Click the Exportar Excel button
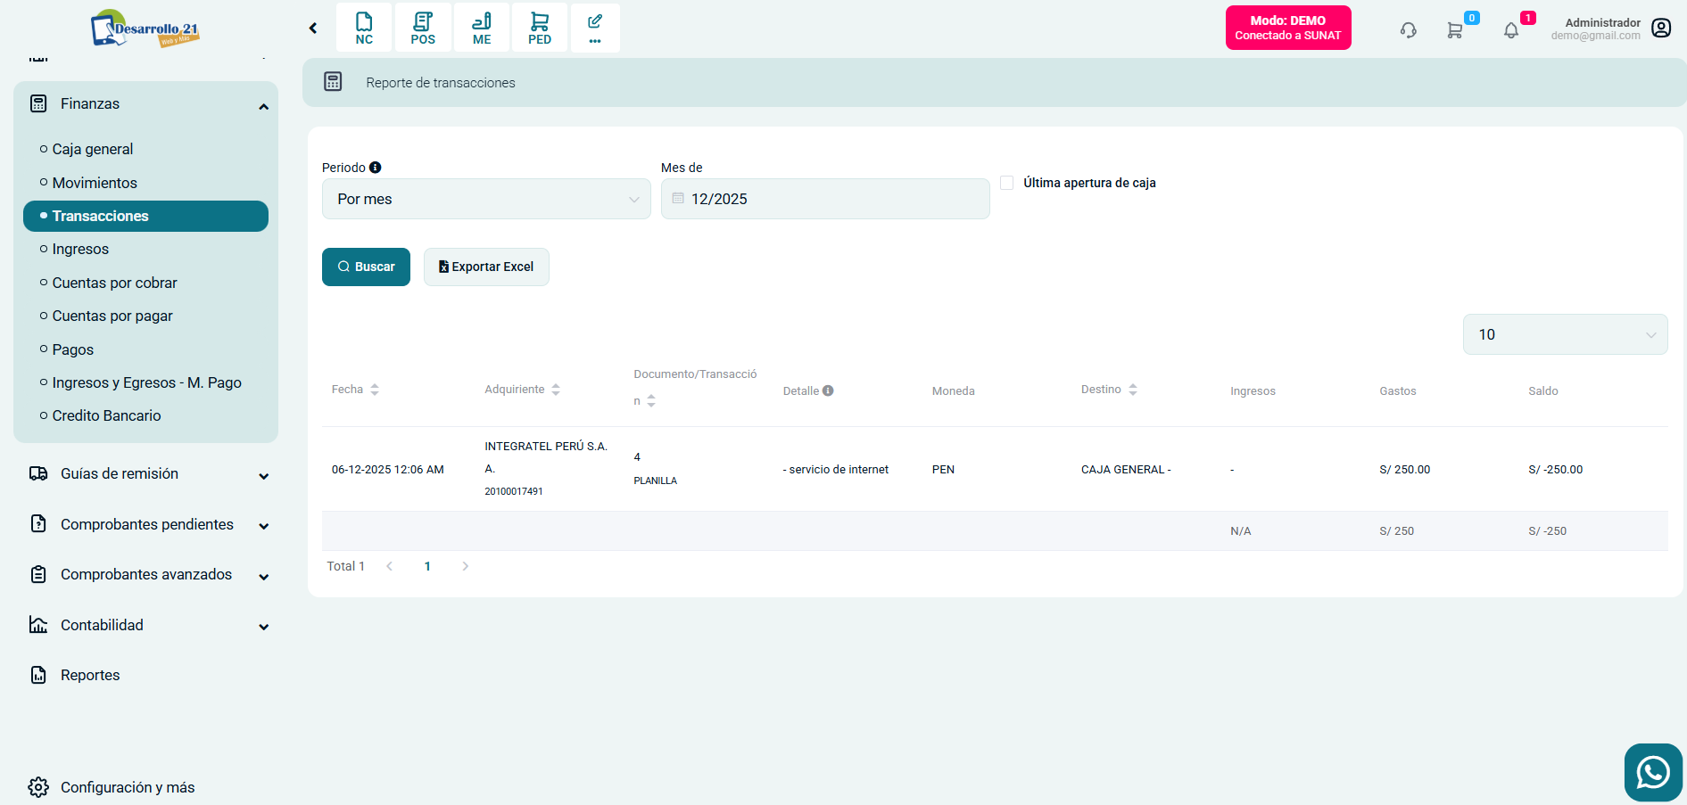 point(486,267)
